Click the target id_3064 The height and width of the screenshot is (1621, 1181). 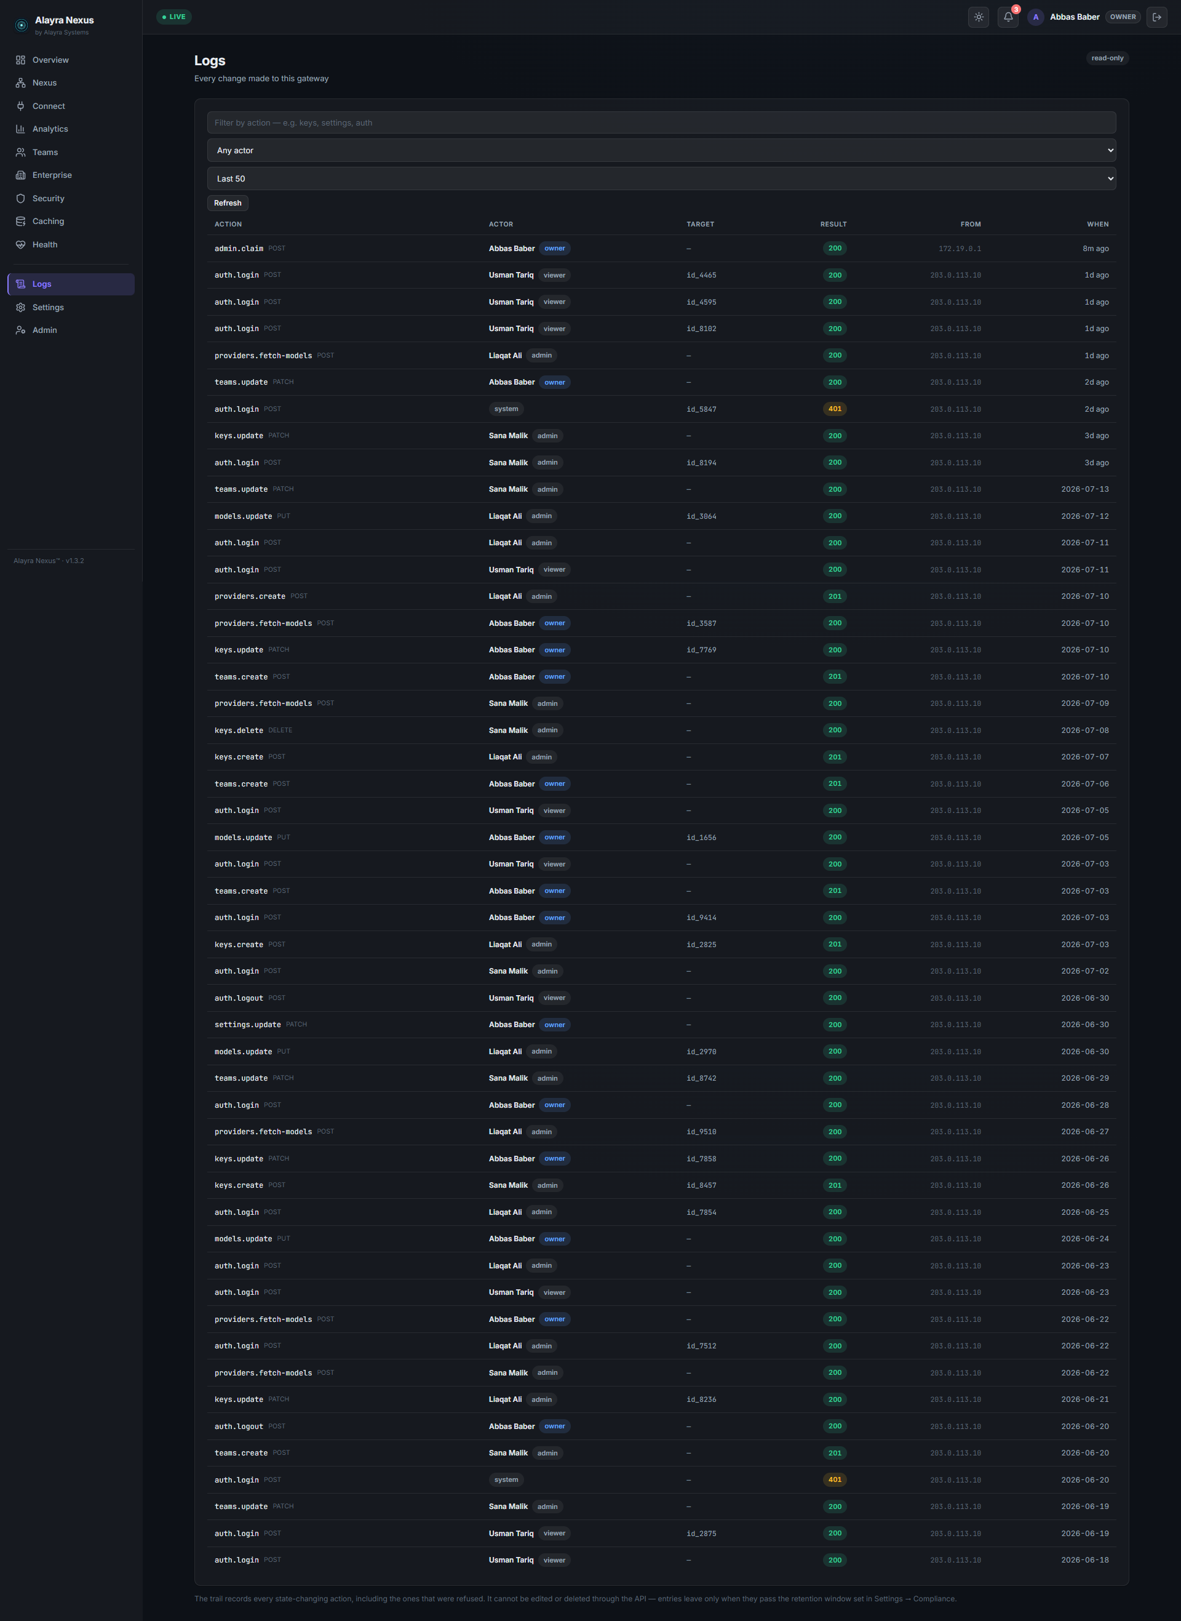(701, 516)
